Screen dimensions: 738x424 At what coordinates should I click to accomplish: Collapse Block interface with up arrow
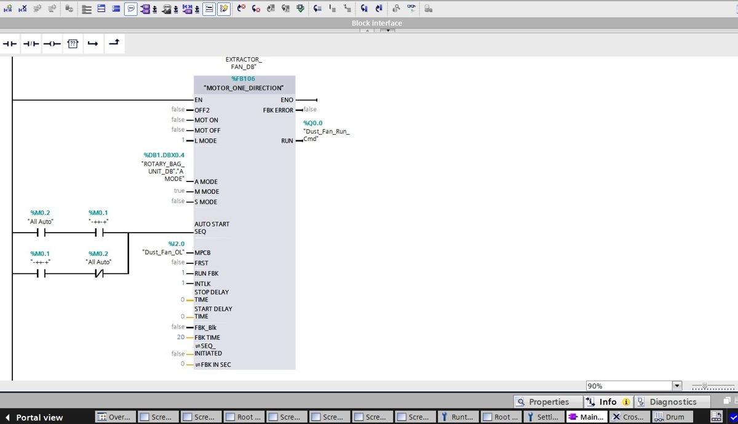(367, 30)
